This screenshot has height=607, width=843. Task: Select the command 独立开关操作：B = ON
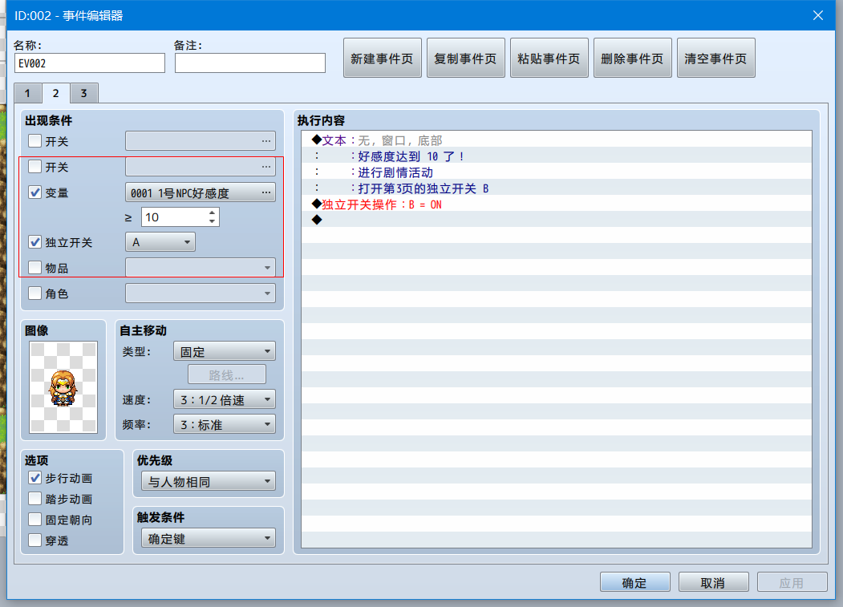557,204
